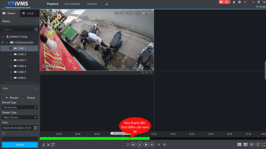This screenshot has width=266, height=149.
Task: Open the Stream Type dropdown
Action: 20,117
